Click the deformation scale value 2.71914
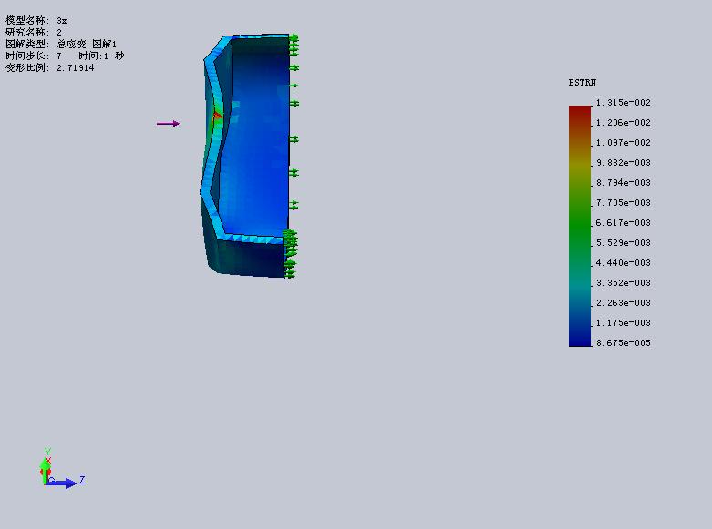This screenshot has height=529, width=712. 76,68
